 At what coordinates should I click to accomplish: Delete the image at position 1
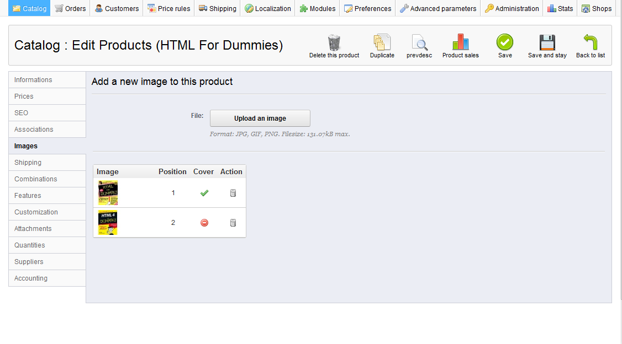coord(233,193)
